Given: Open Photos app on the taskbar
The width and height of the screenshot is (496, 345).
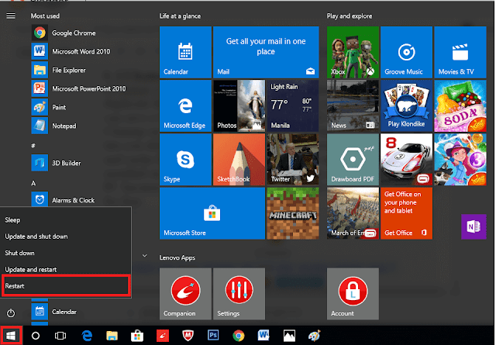Looking at the screenshot, I should 289,336.
